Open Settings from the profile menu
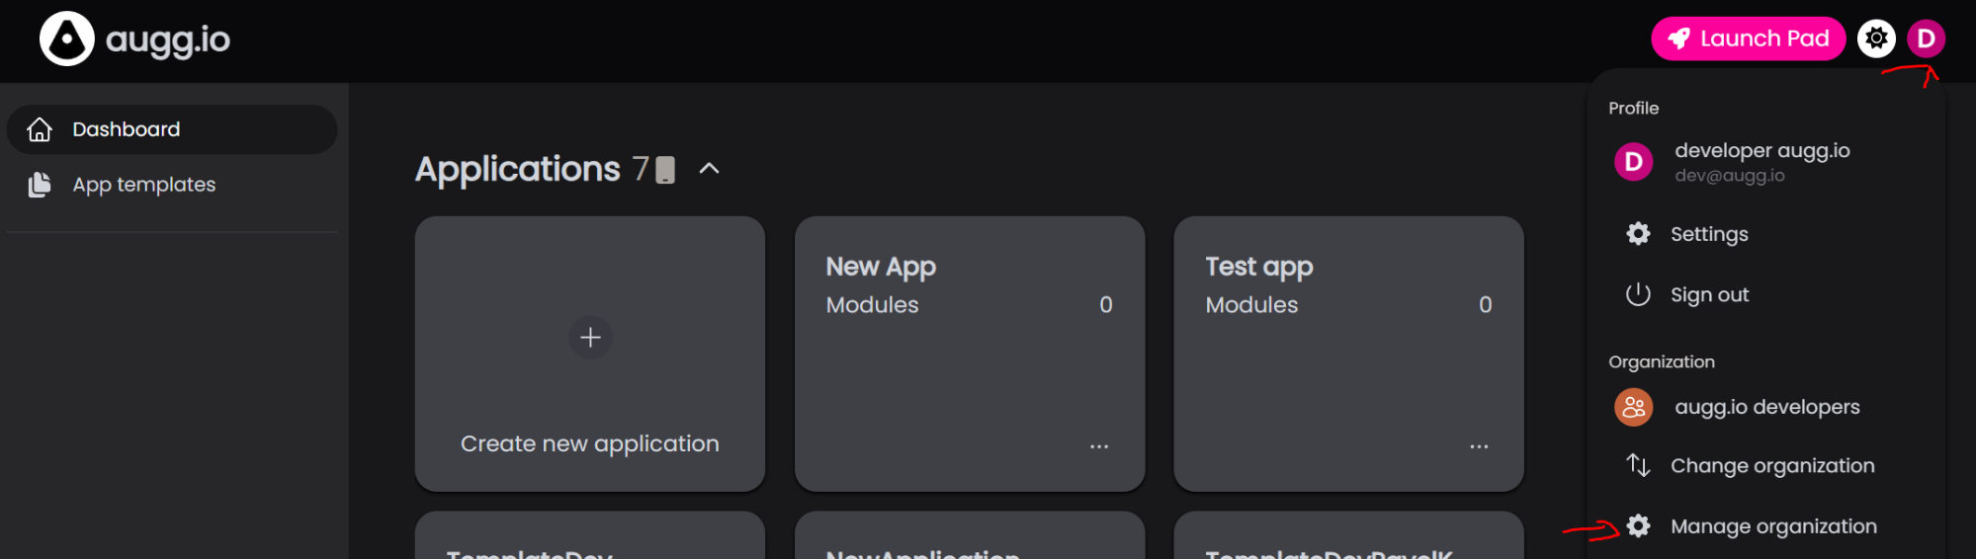Image resolution: width=1976 pixels, height=559 pixels. tap(1708, 234)
